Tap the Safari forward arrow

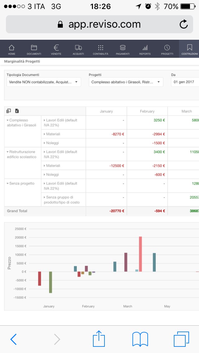(57, 339)
